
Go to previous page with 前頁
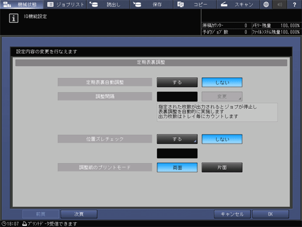[40, 214]
